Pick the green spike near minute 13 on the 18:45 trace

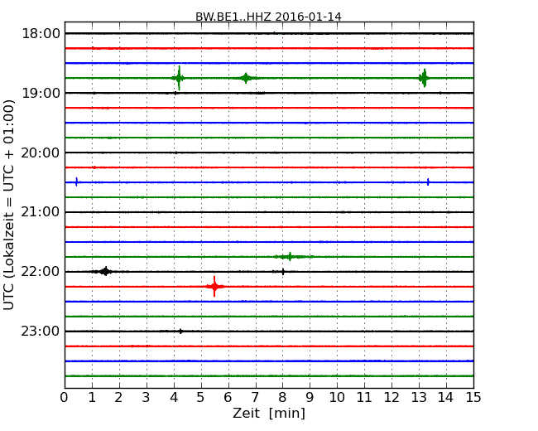coord(424,78)
